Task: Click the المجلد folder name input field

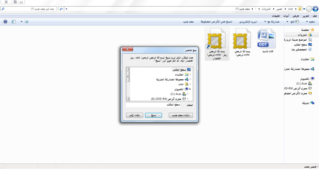Action: click(x=153, y=105)
